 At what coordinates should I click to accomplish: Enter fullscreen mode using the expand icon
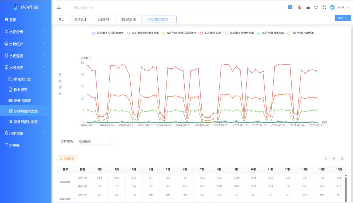click(x=324, y=7)
